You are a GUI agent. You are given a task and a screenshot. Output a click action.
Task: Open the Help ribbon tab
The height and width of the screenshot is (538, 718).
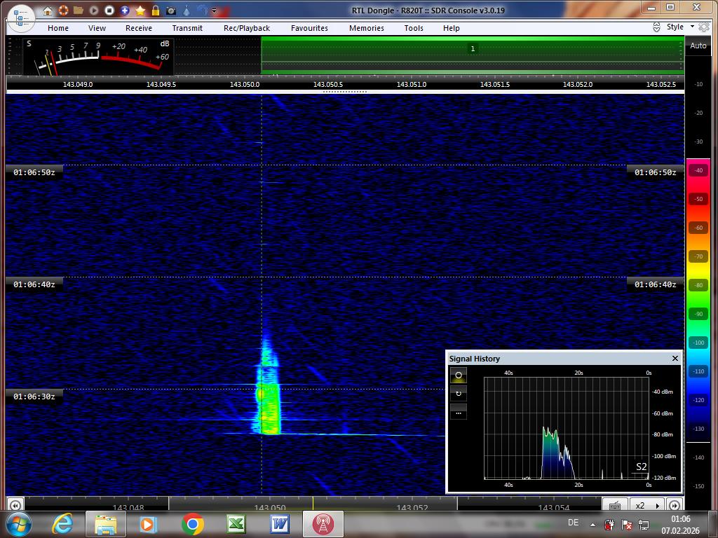click(451, 28)
